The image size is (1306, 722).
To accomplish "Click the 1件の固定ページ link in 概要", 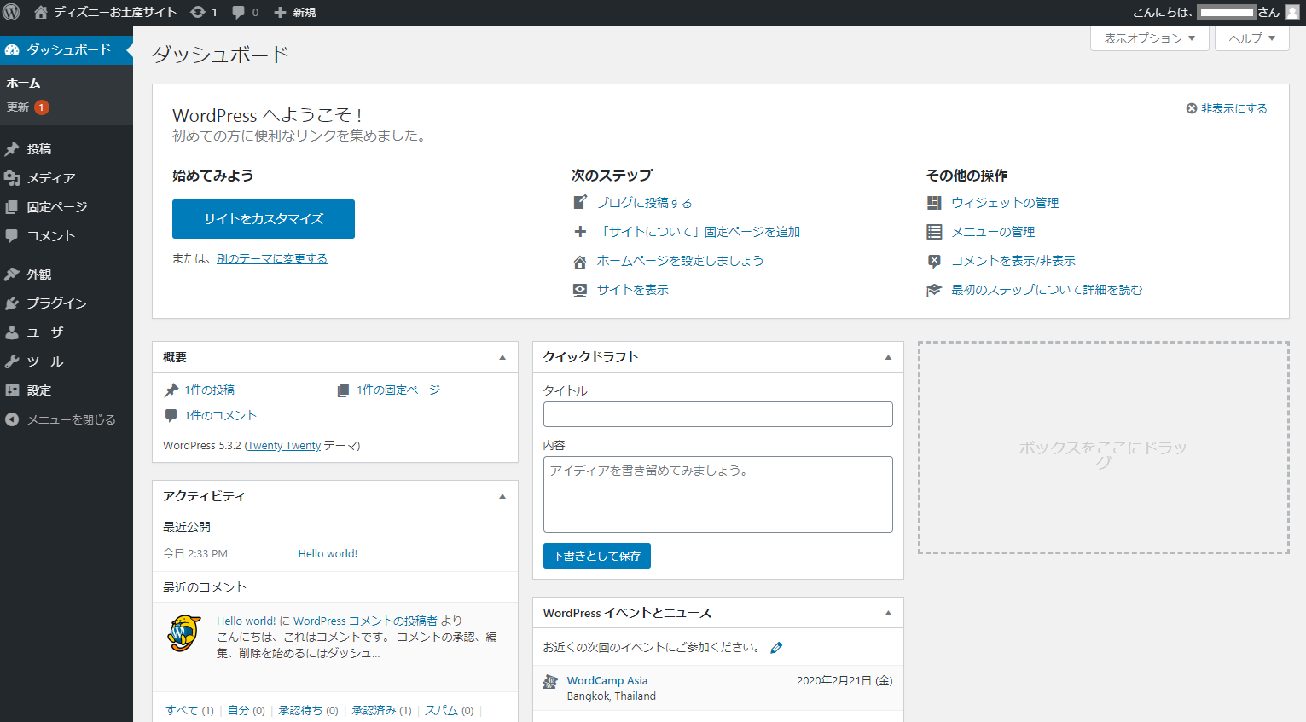I will 398,390.
